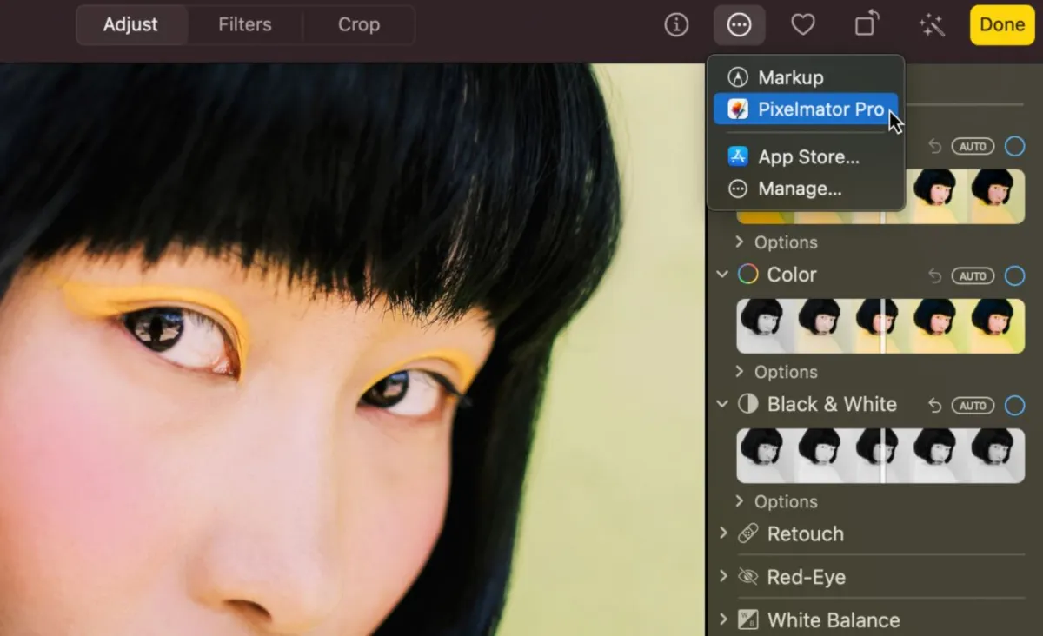Click the Black & White half-circle icon
1043x636 pixels.
747,404
